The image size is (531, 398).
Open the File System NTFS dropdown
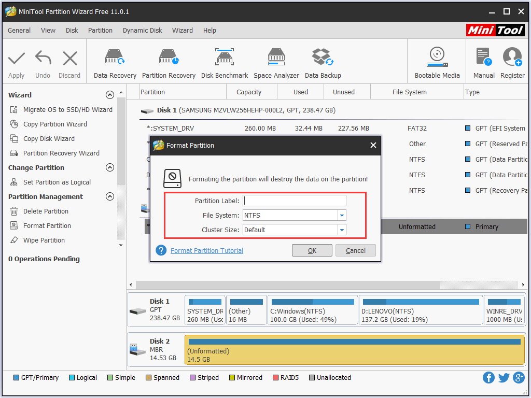pos(342,215)
